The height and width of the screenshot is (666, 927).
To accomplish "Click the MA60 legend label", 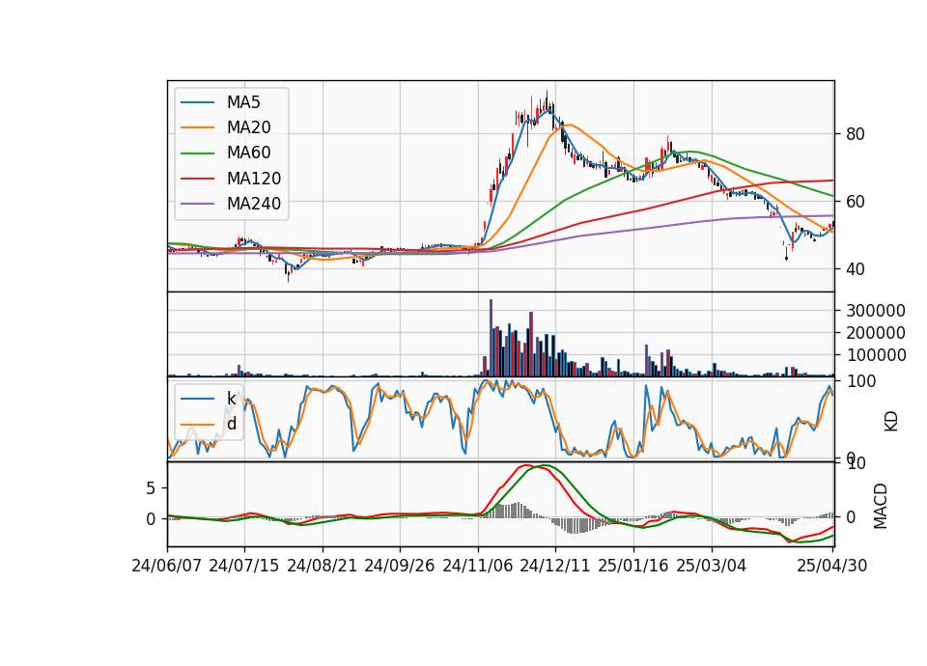I will (x=248, y=153).
